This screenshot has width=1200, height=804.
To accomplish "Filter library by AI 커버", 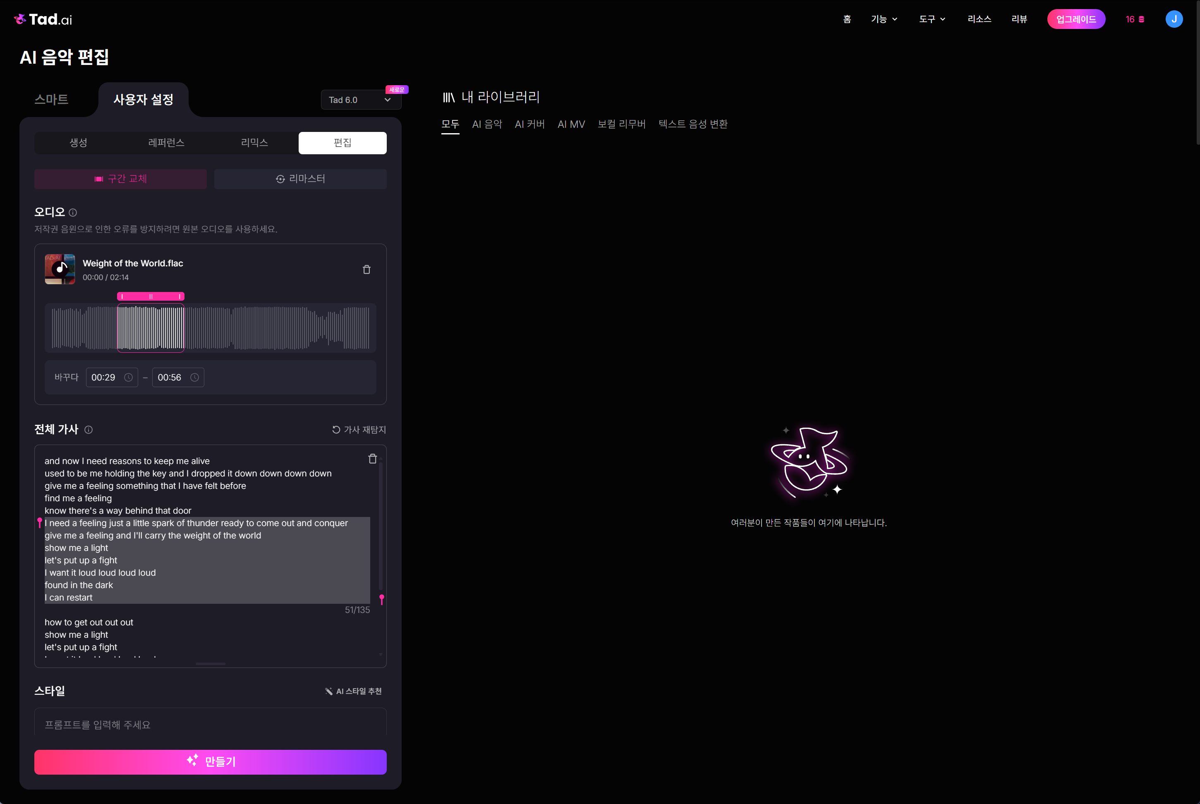I will (530, 124).
